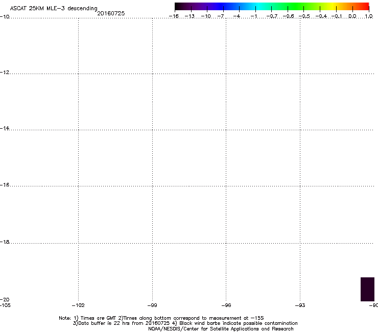Click the NOAA/NESDIS credit line

221,328
